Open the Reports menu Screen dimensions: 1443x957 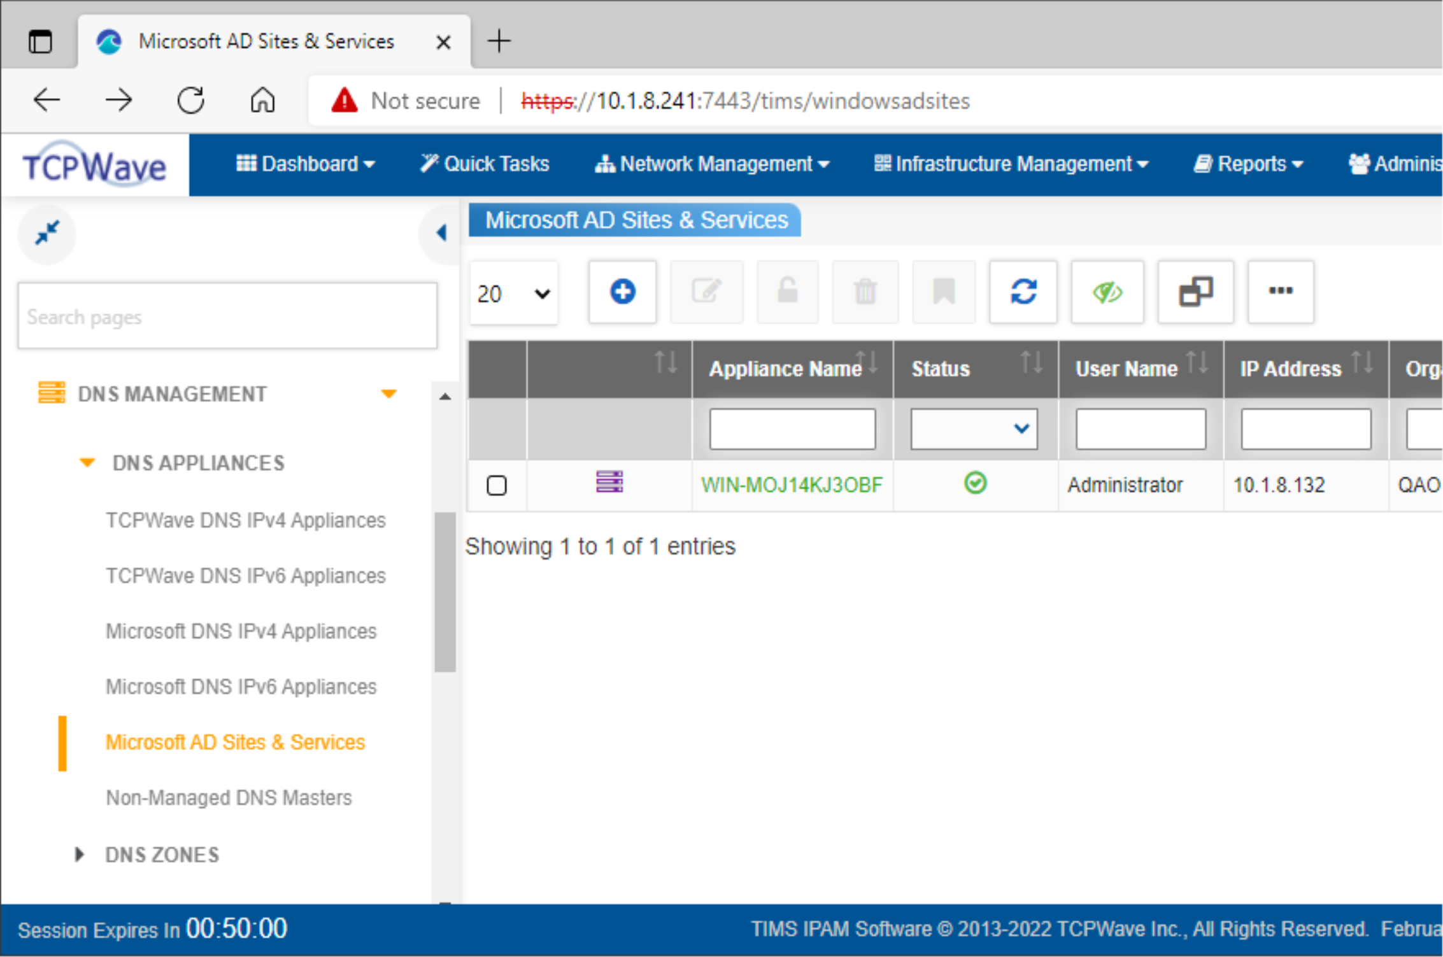coord(1249,164)
